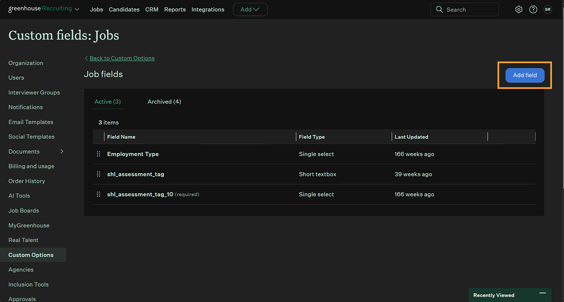Click the Add field button
Viewport: 564px width, 302px height.
(x=525, y=75)
